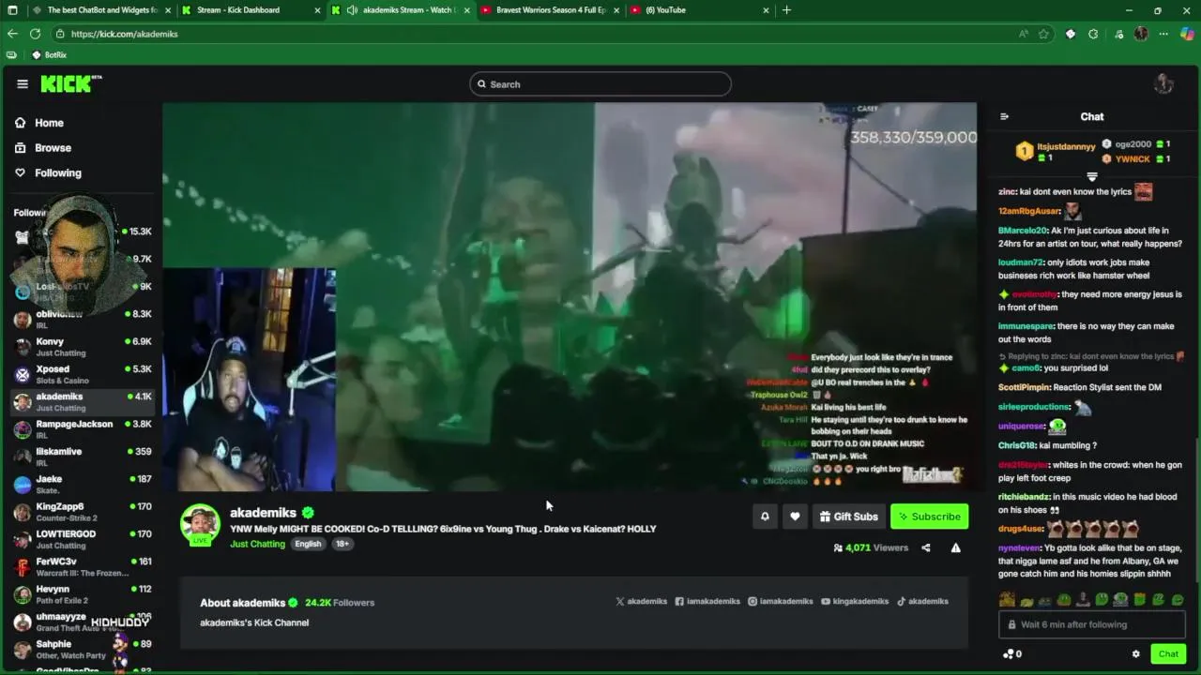Open browser settings ellipsis menu
Image resolution: width=1201 pixels, height=675 pixels.
pos(1163,34)
